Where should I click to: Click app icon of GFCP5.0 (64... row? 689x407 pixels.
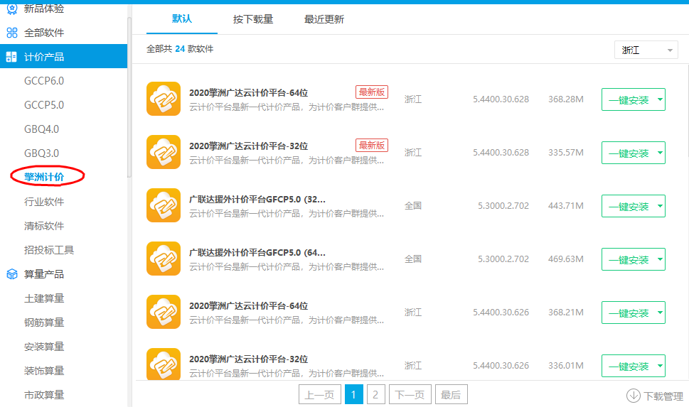pos(164,259)
